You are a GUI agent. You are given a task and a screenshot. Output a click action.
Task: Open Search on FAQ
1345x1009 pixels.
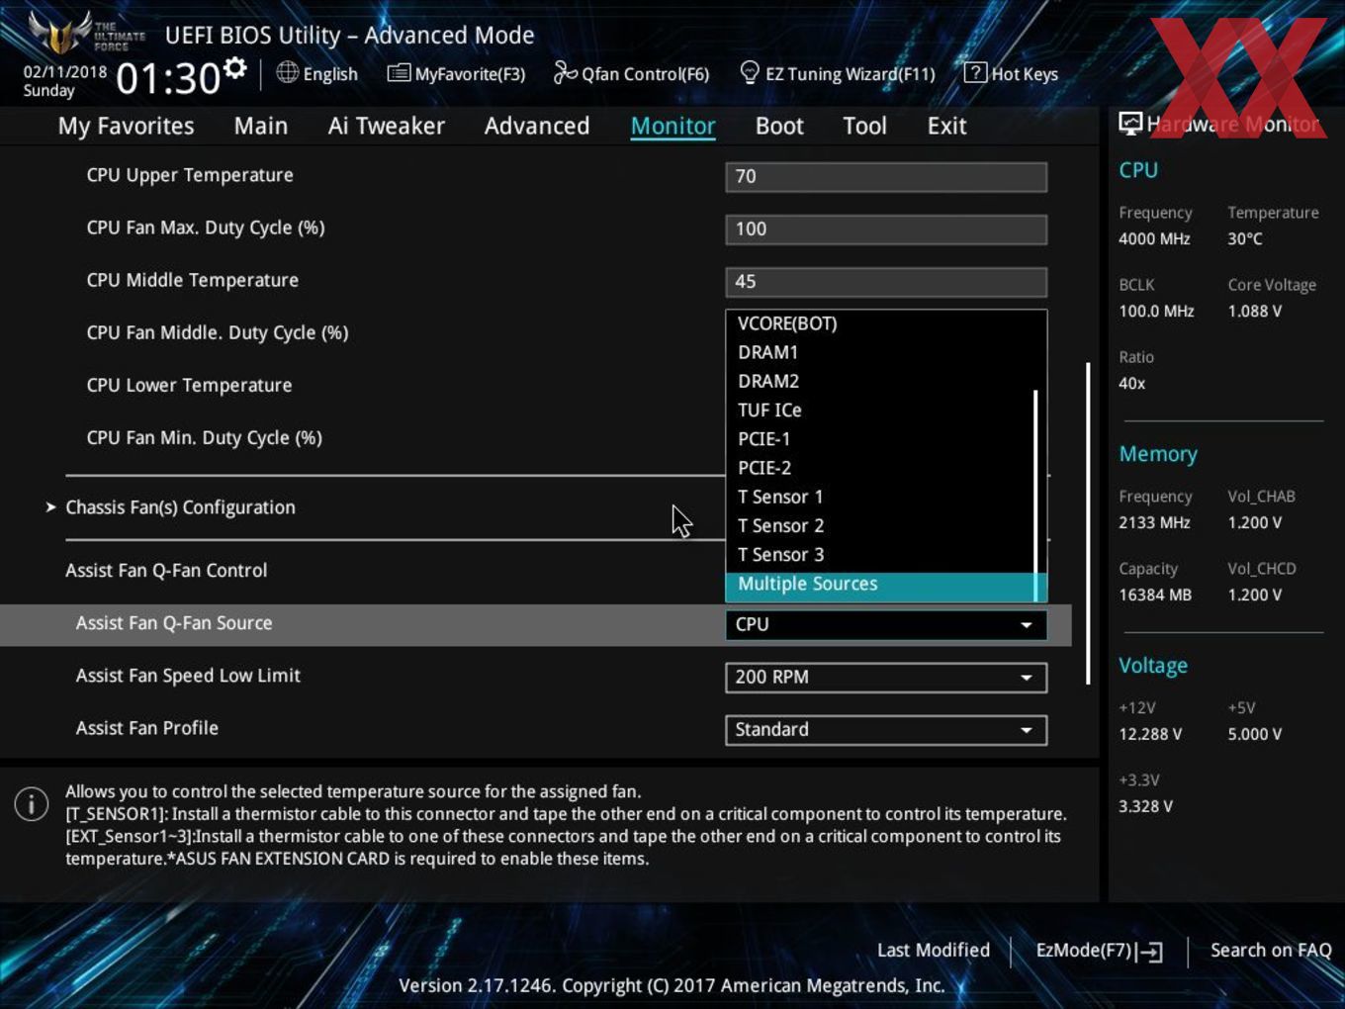point(1271,951)
